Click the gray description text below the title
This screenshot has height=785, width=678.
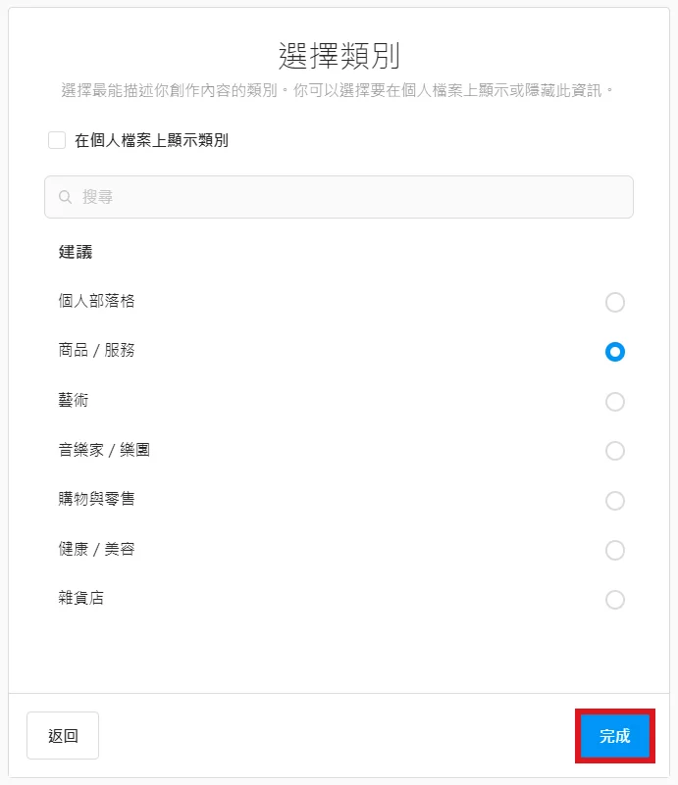[339, 90]
